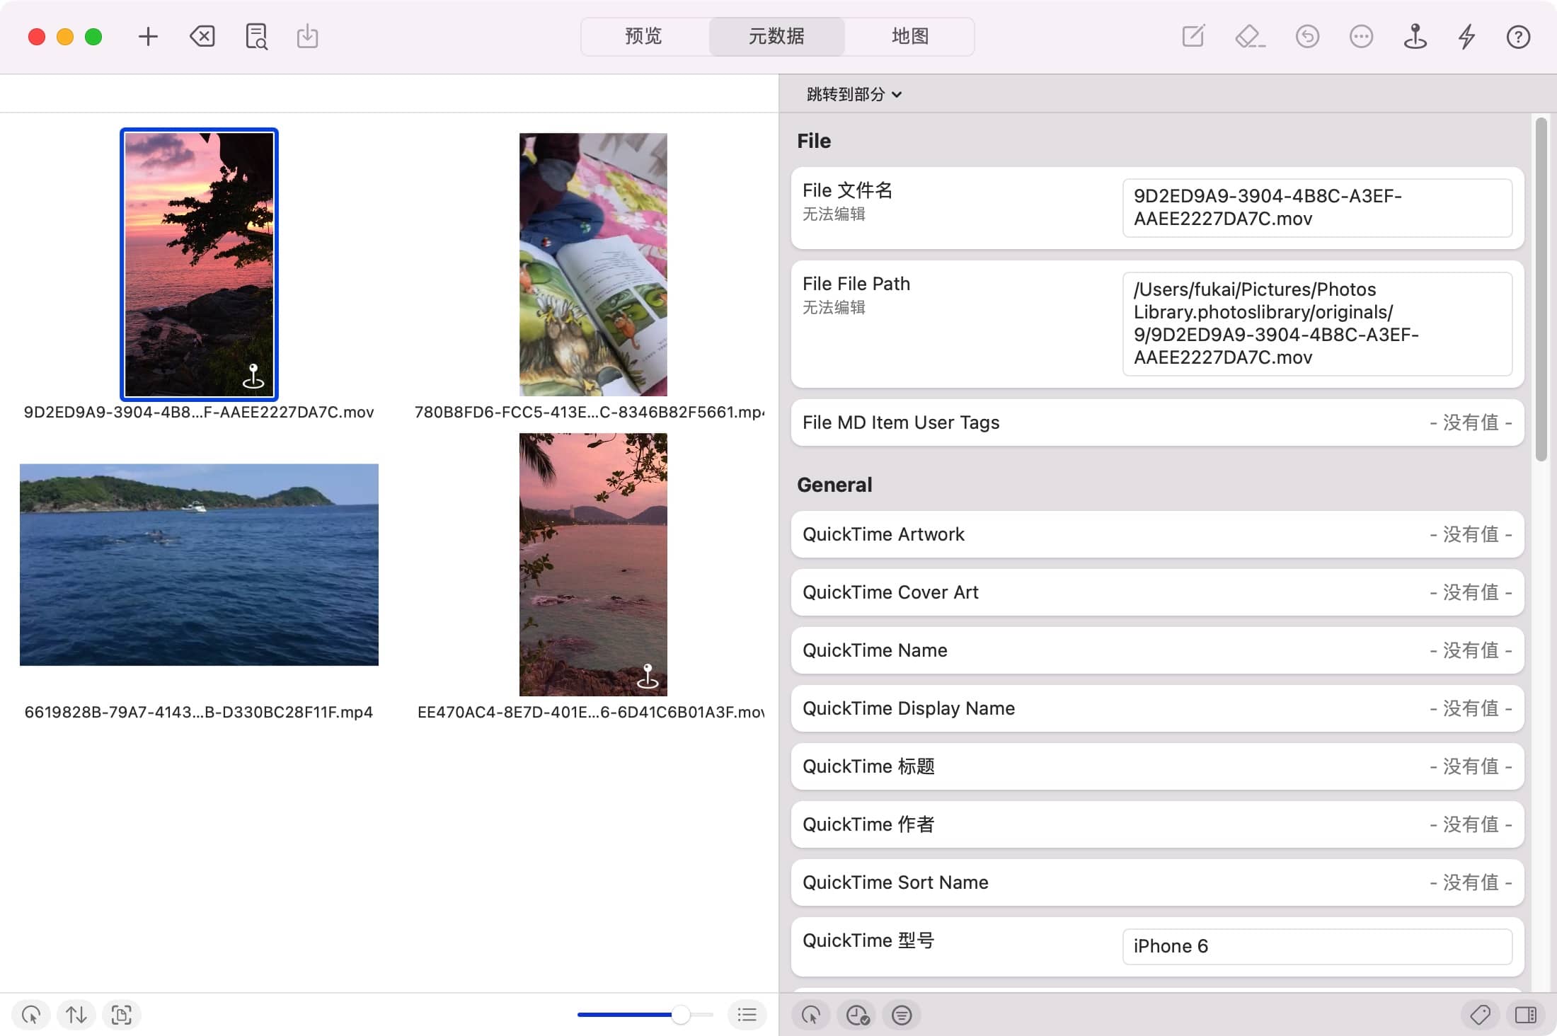
Task: Click bottom-left selection cursor icon in file pane
Action: 31,1015
